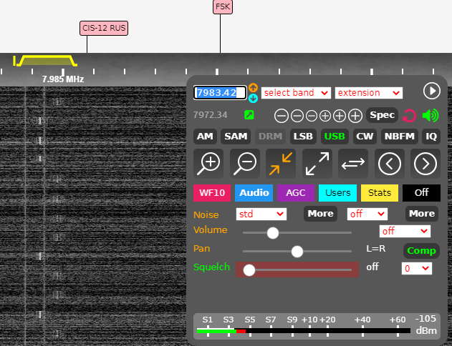
Task: Open the Users tab
Action: click(x=337, y=193)
